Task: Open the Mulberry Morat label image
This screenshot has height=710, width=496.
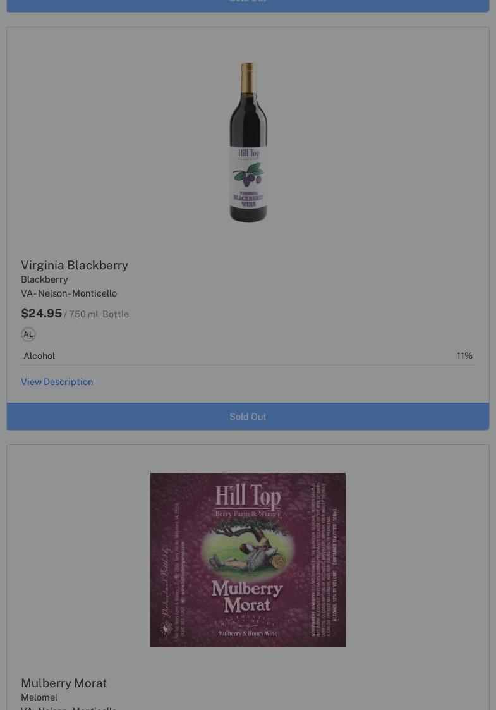Action: (x=248, y=560)
